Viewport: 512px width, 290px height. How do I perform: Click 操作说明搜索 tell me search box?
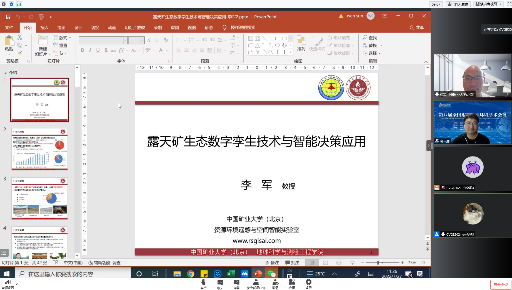(243, 27)
